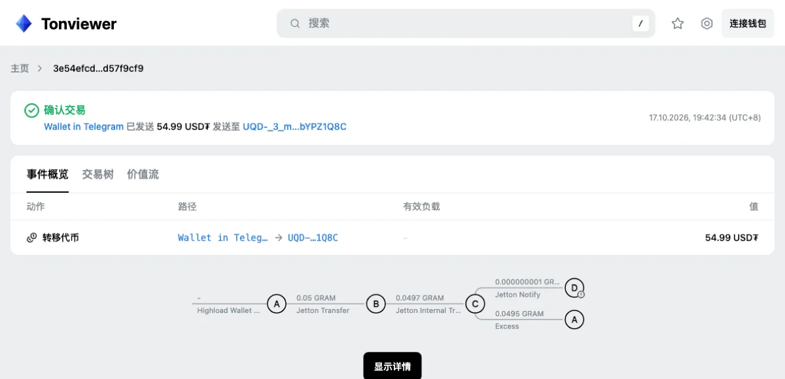Screen dimensions: 785x379
Task: Click the magnifier icon in search bar
Action: pyautogui.click(x=295, y=24)
